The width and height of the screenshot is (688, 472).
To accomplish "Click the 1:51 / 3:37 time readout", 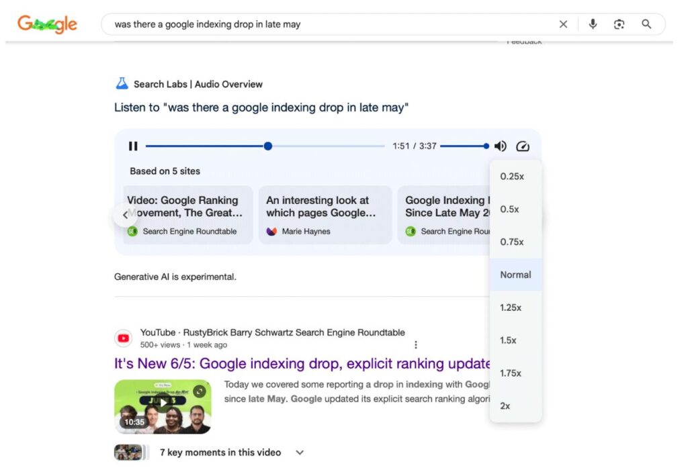I will [414, 146].
